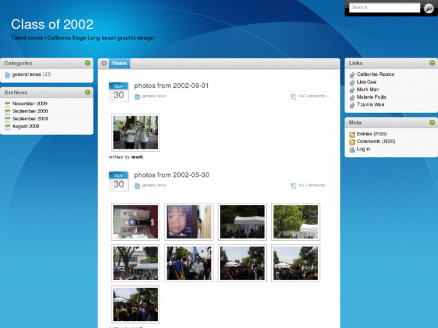Click RSS icon beside Comments (RSS)

click(x=352, y=142)
